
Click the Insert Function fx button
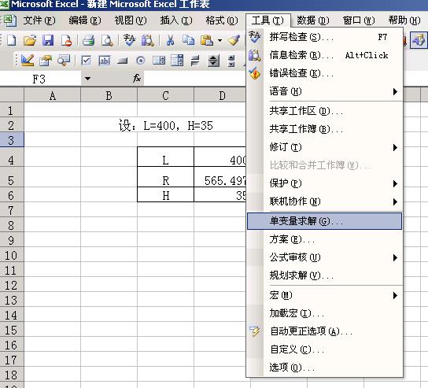tap(137, 79)
